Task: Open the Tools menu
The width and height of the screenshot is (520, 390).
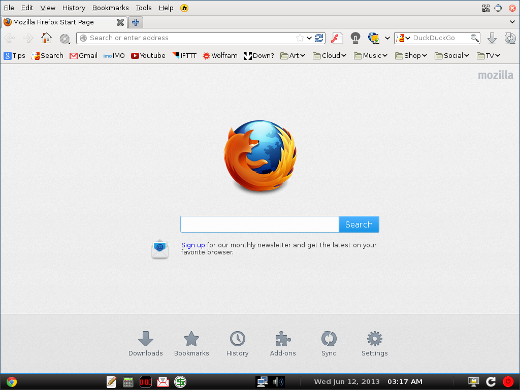Action: point(144,8)
